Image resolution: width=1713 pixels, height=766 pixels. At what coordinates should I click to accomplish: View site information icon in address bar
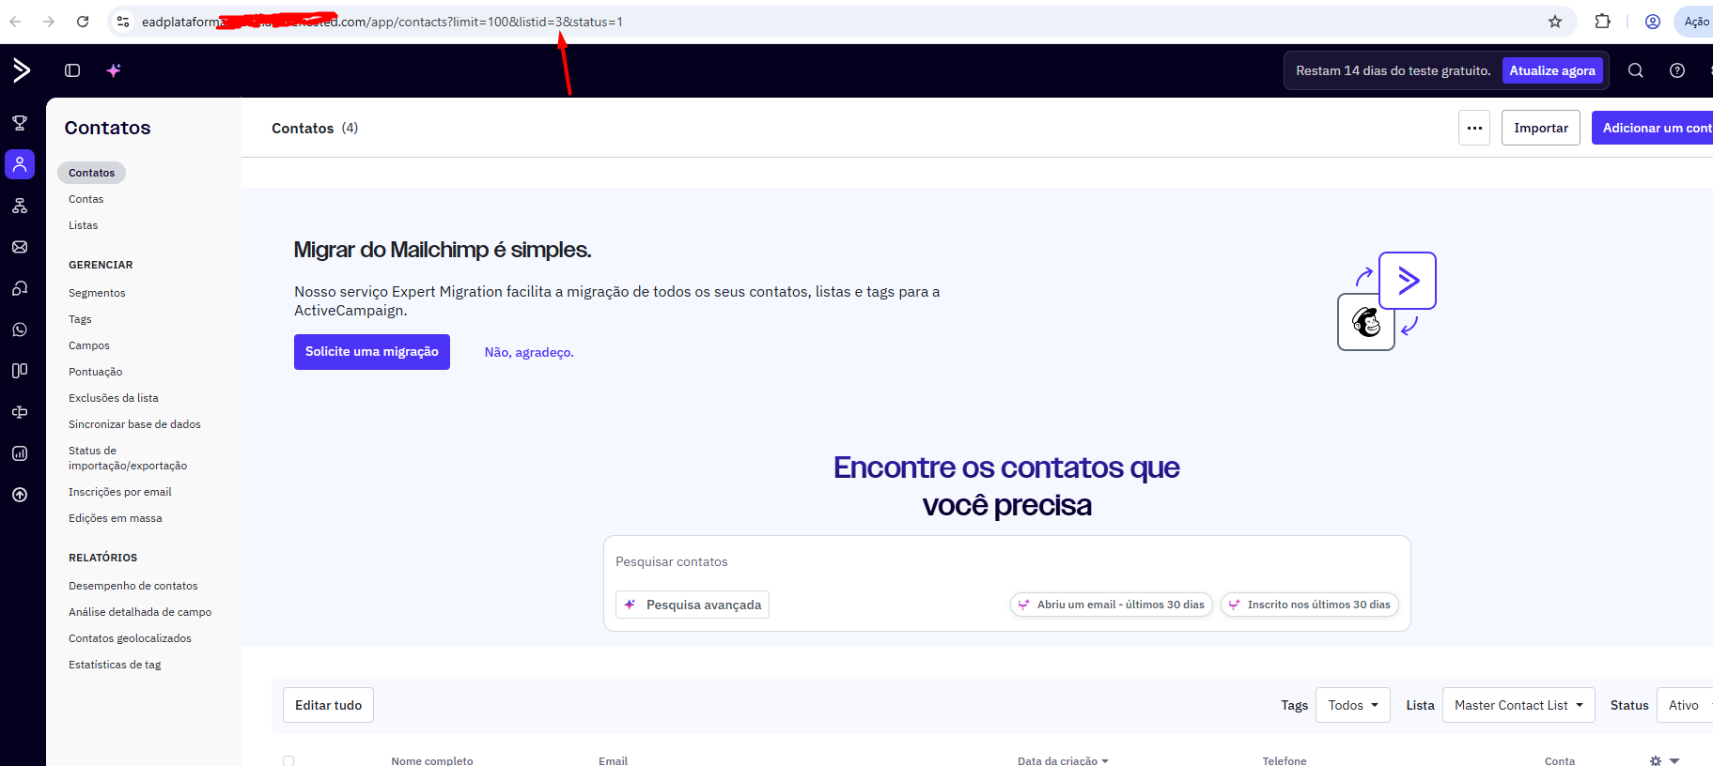pyautogui.click(x=123, y=22)
